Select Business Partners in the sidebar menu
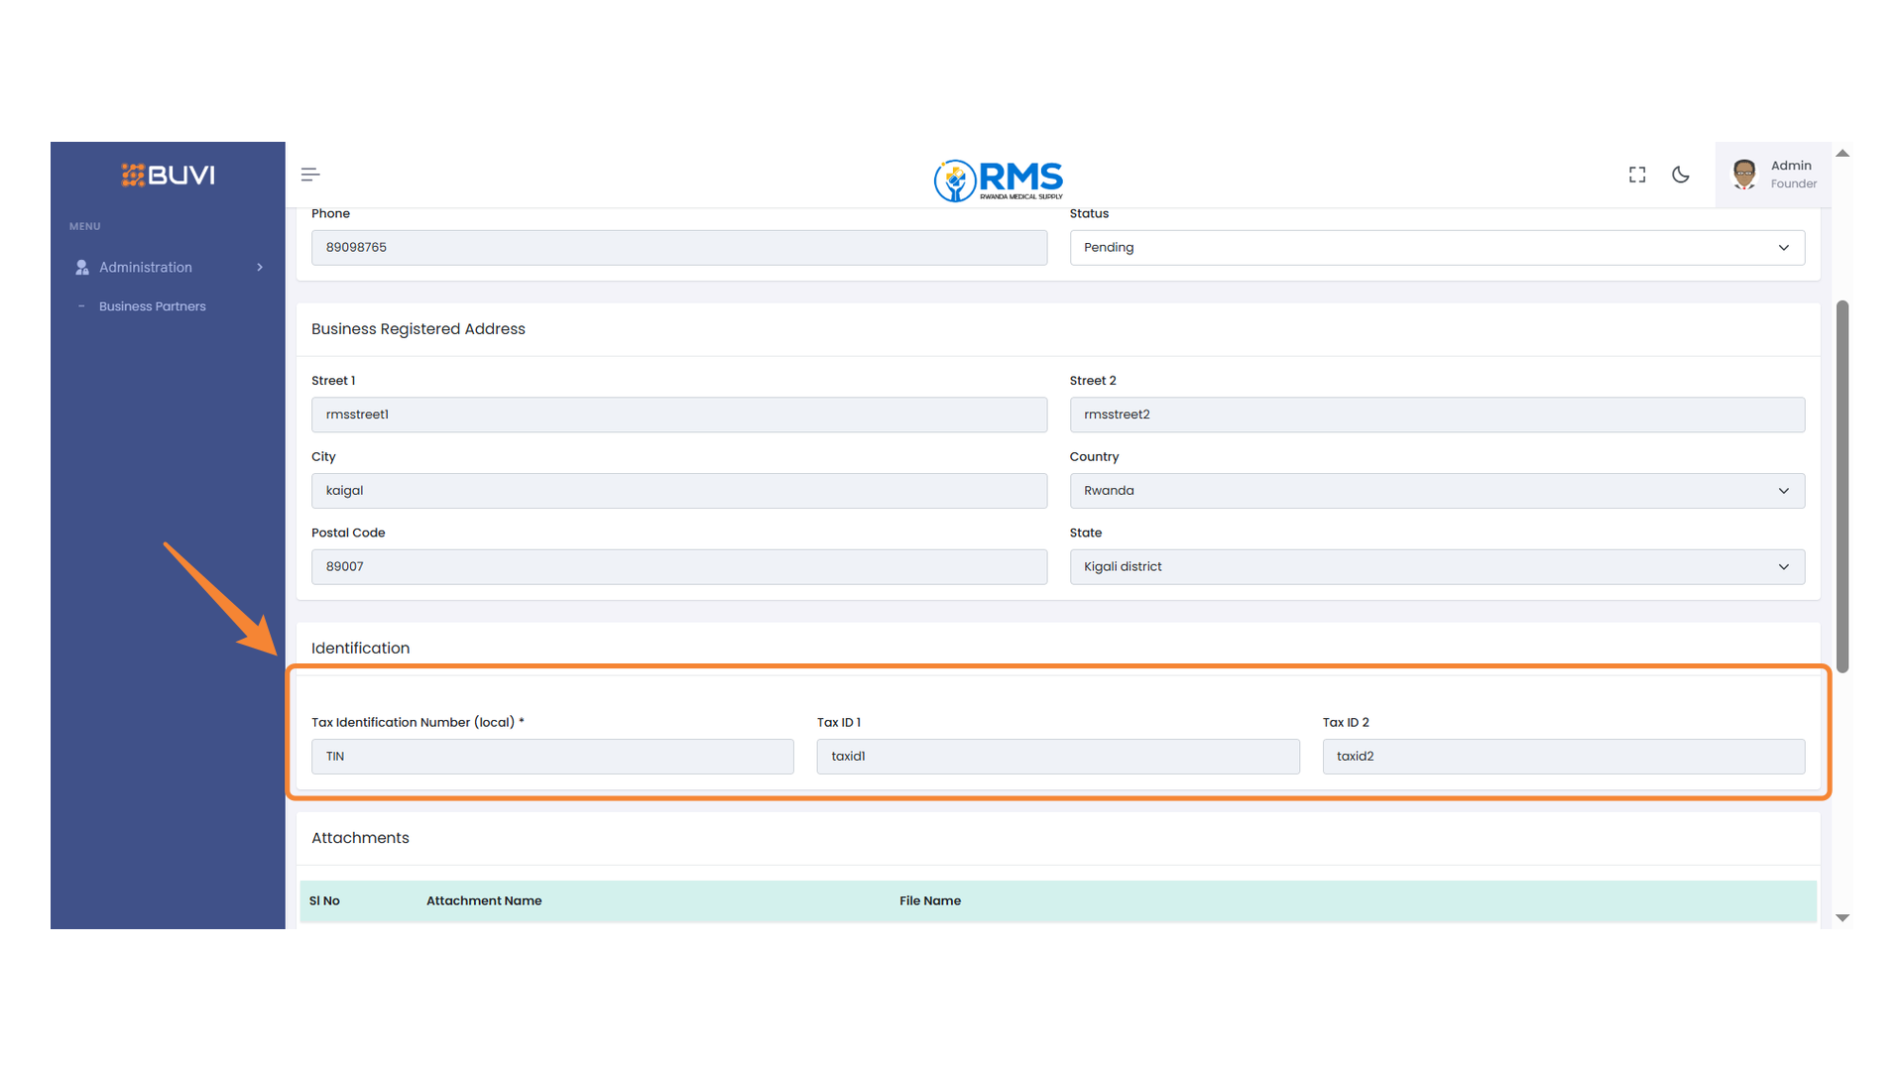 (152, 305)
